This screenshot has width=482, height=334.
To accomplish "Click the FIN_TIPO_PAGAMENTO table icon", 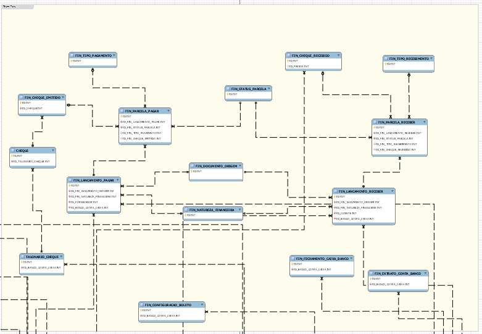I will (72, 56).
